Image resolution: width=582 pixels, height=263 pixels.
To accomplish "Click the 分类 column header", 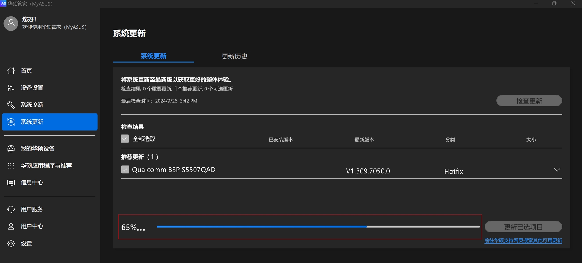I will (450, 140).
